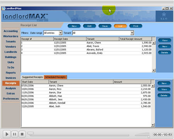Sort scheduled receipts by Start Date header
174x139 pixels.
[x=35, y=82]
